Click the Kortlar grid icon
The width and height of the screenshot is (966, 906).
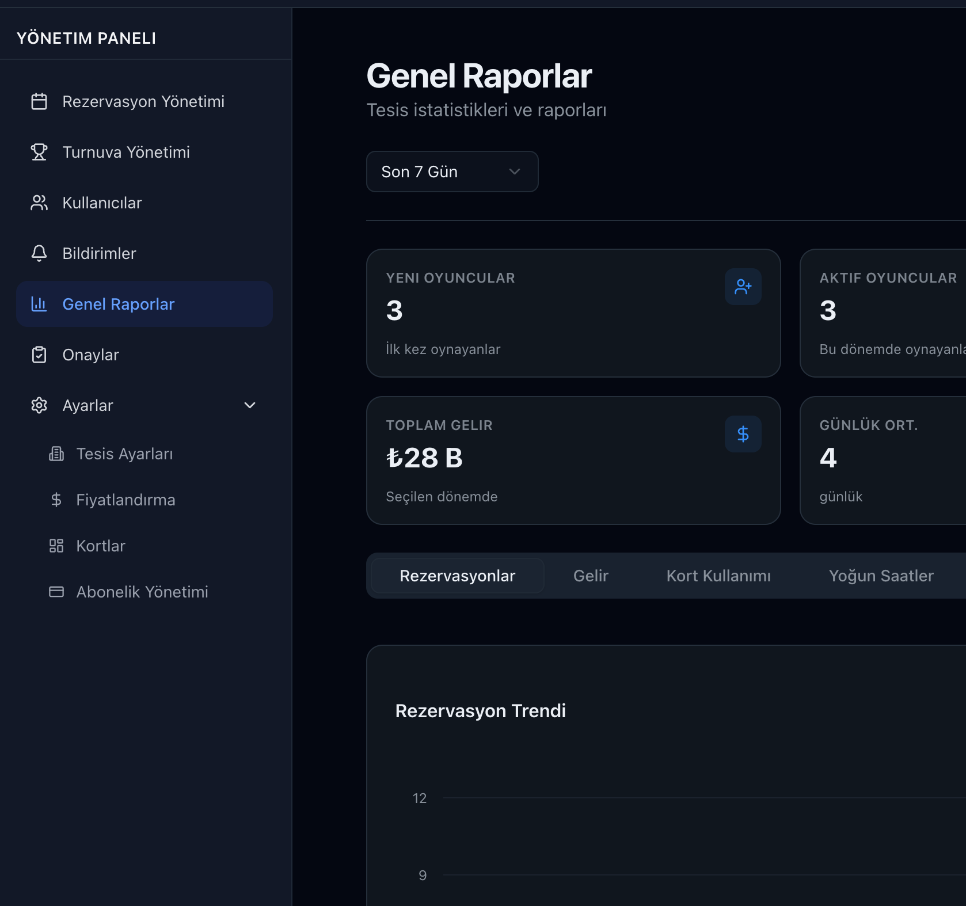click(56, 546)
